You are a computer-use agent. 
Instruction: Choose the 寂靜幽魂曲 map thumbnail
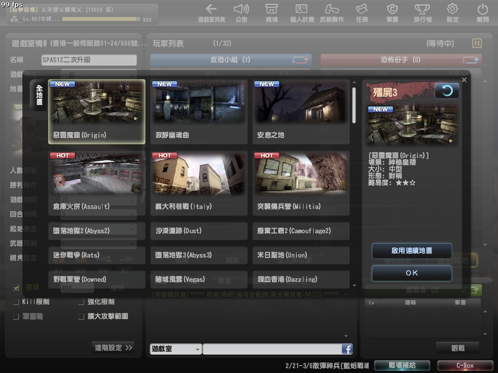pos(199,112)
